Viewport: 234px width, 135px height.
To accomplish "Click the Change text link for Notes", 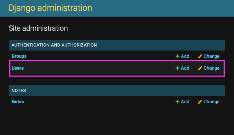I will [x=212, y=102].
